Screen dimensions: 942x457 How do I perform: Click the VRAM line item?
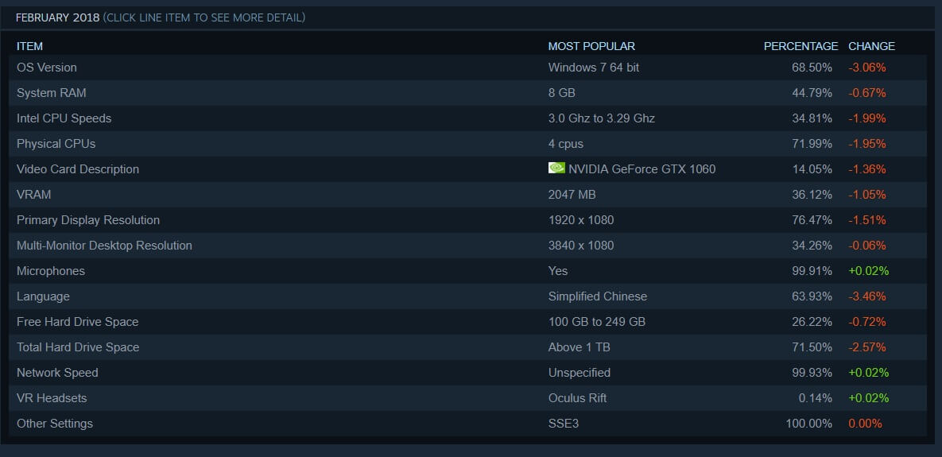(33, 195)
